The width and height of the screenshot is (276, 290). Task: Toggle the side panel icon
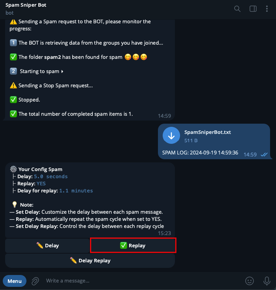click(x=253, y=9)
